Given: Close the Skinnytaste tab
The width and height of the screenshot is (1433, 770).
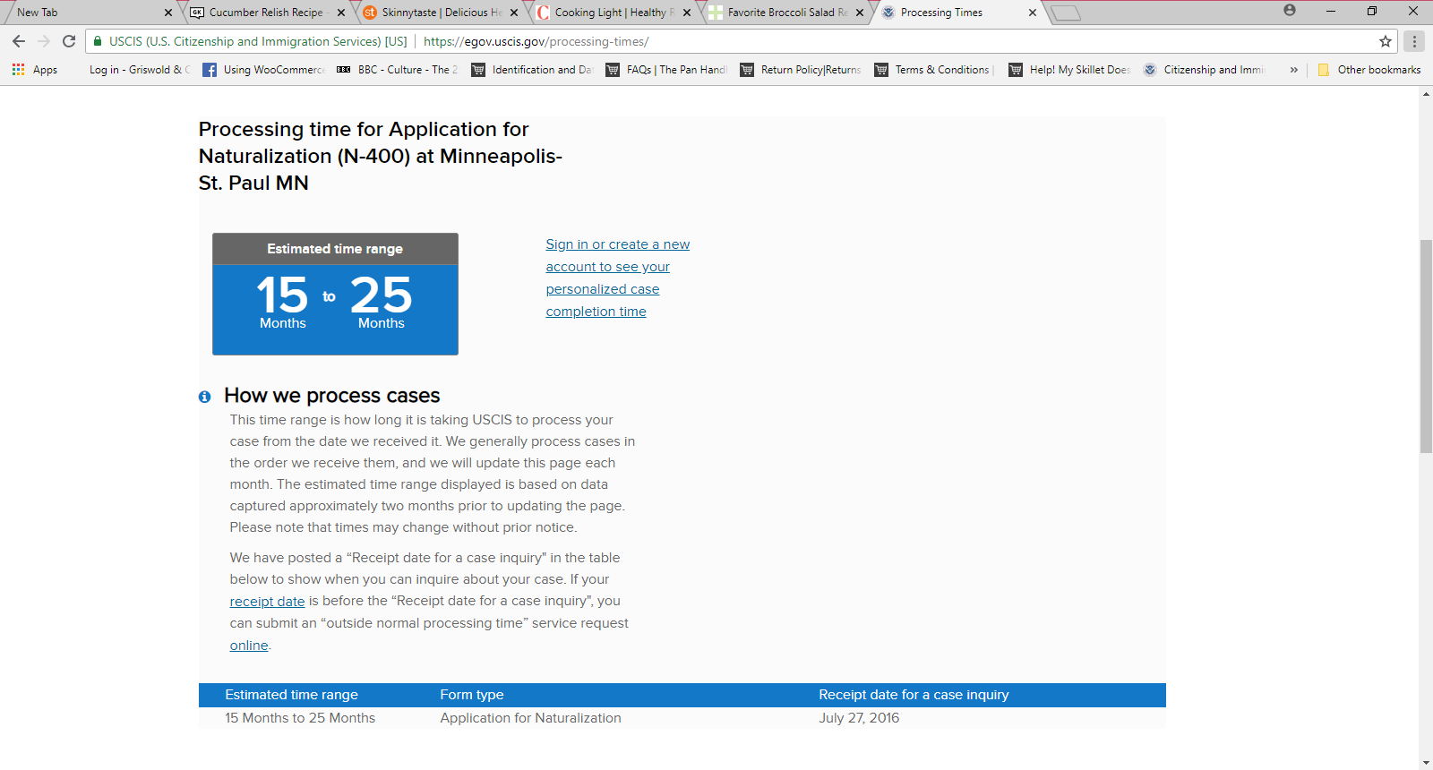Looking at the screenshot, I should click(x=514, y=13).
